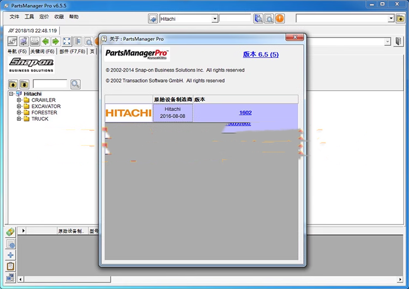Click the 原始设备制造商 column header in dialog
409x289 pixels.
pos(173,100)
